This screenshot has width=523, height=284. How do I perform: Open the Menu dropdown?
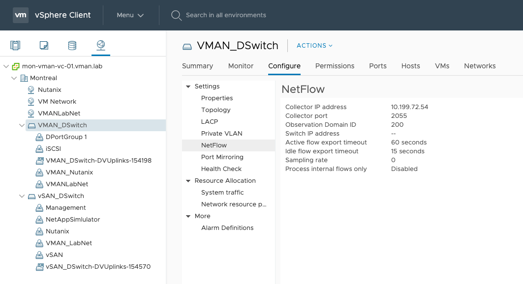[x=130, y=15]
